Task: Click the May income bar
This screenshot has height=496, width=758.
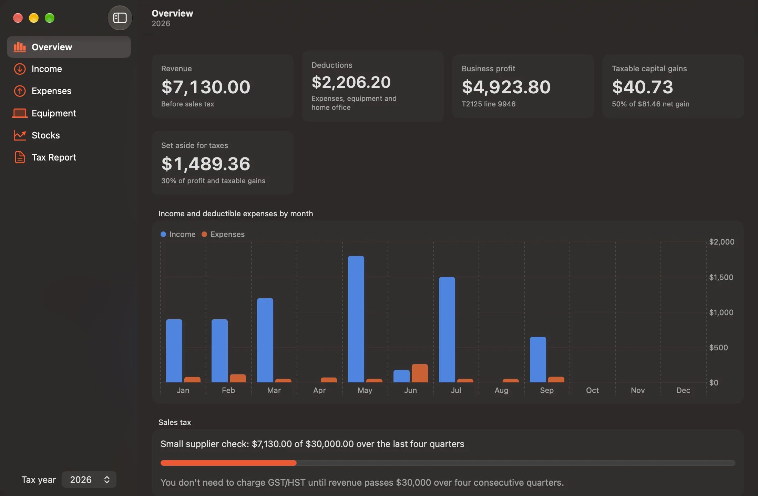Action: [356, 319]
